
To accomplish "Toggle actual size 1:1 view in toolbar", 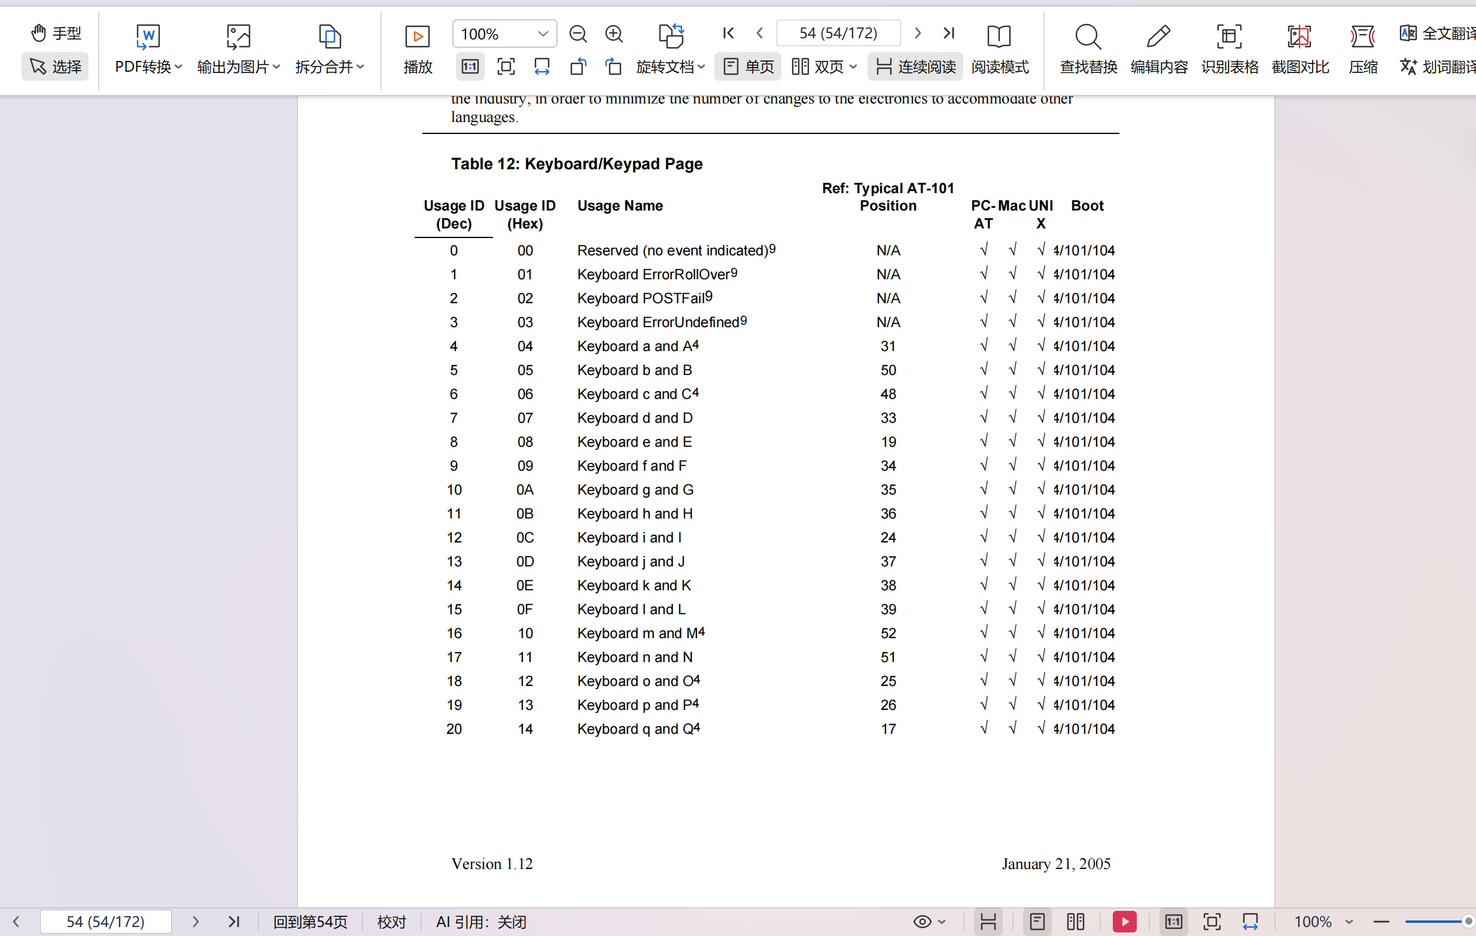I will click(x=470, y=66).
